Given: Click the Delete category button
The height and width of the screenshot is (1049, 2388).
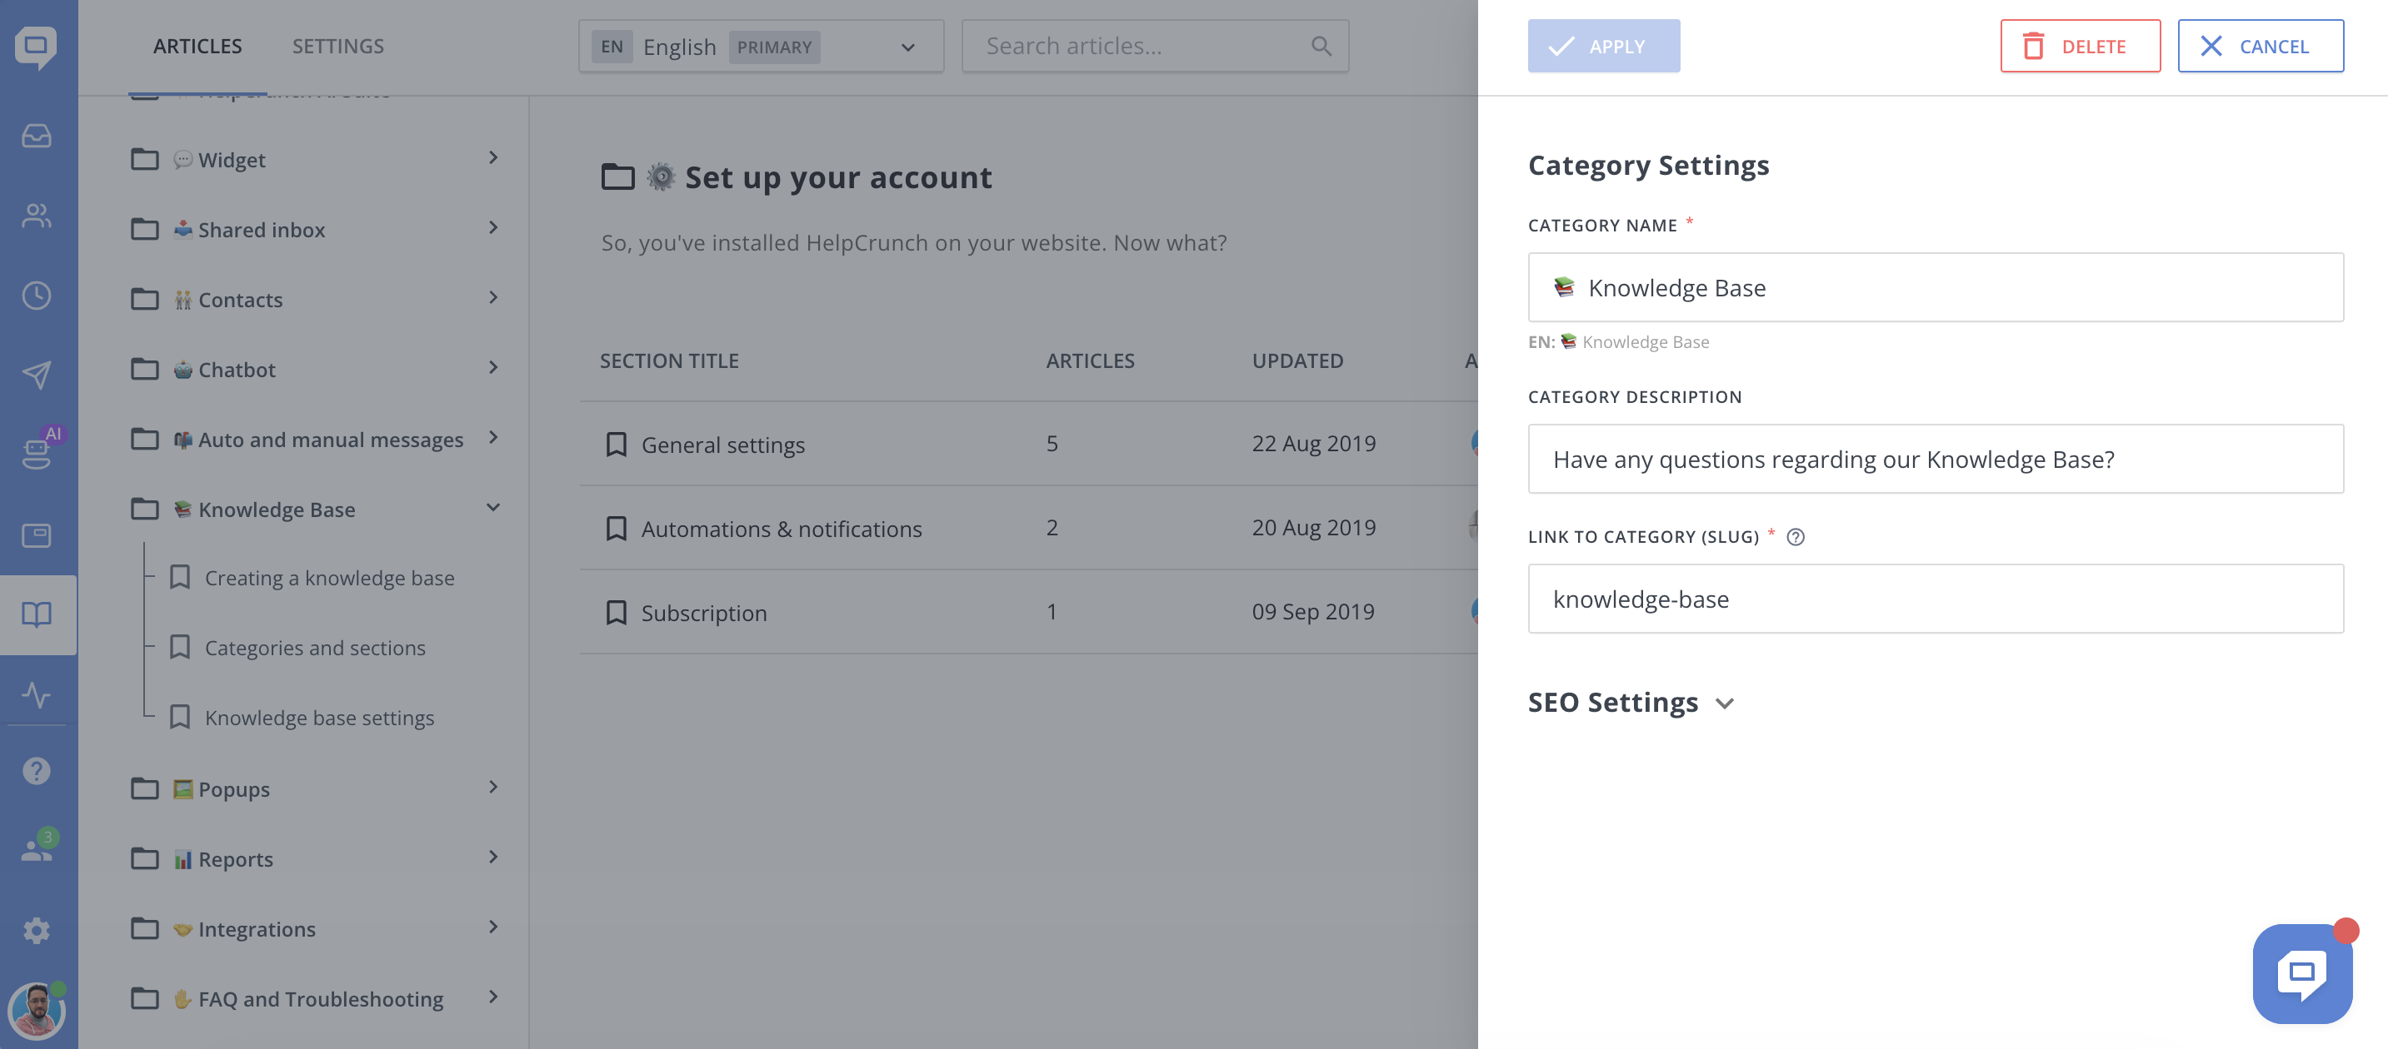Looking at the screenshot, I should tap(2080, 47).
